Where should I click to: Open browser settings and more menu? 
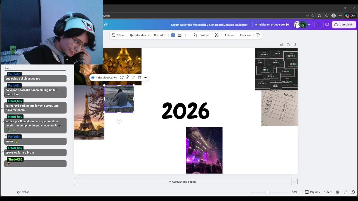[340, 16]
